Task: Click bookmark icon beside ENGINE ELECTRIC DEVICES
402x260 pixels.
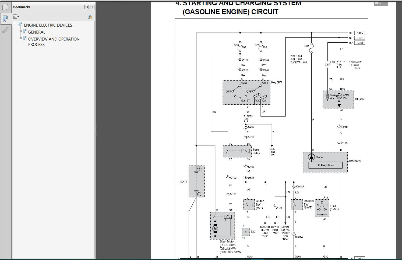Action: [20, 25]
